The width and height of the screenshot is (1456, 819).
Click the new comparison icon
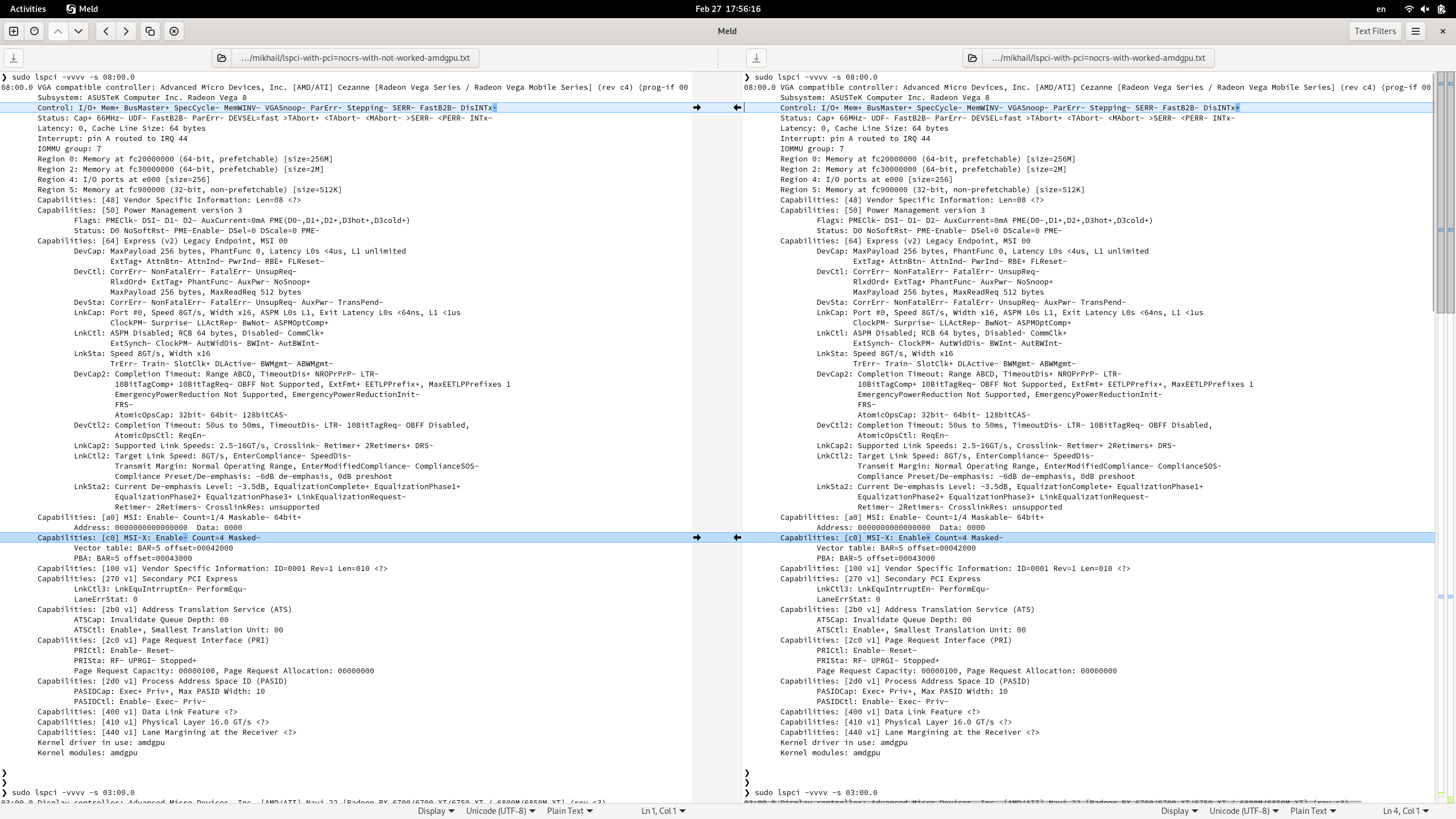(x=14, y=31)
